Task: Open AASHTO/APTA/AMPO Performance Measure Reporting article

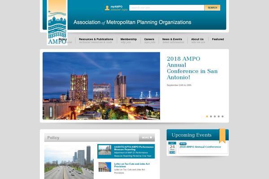Action: pyautogui.click(x=134, y=148)
